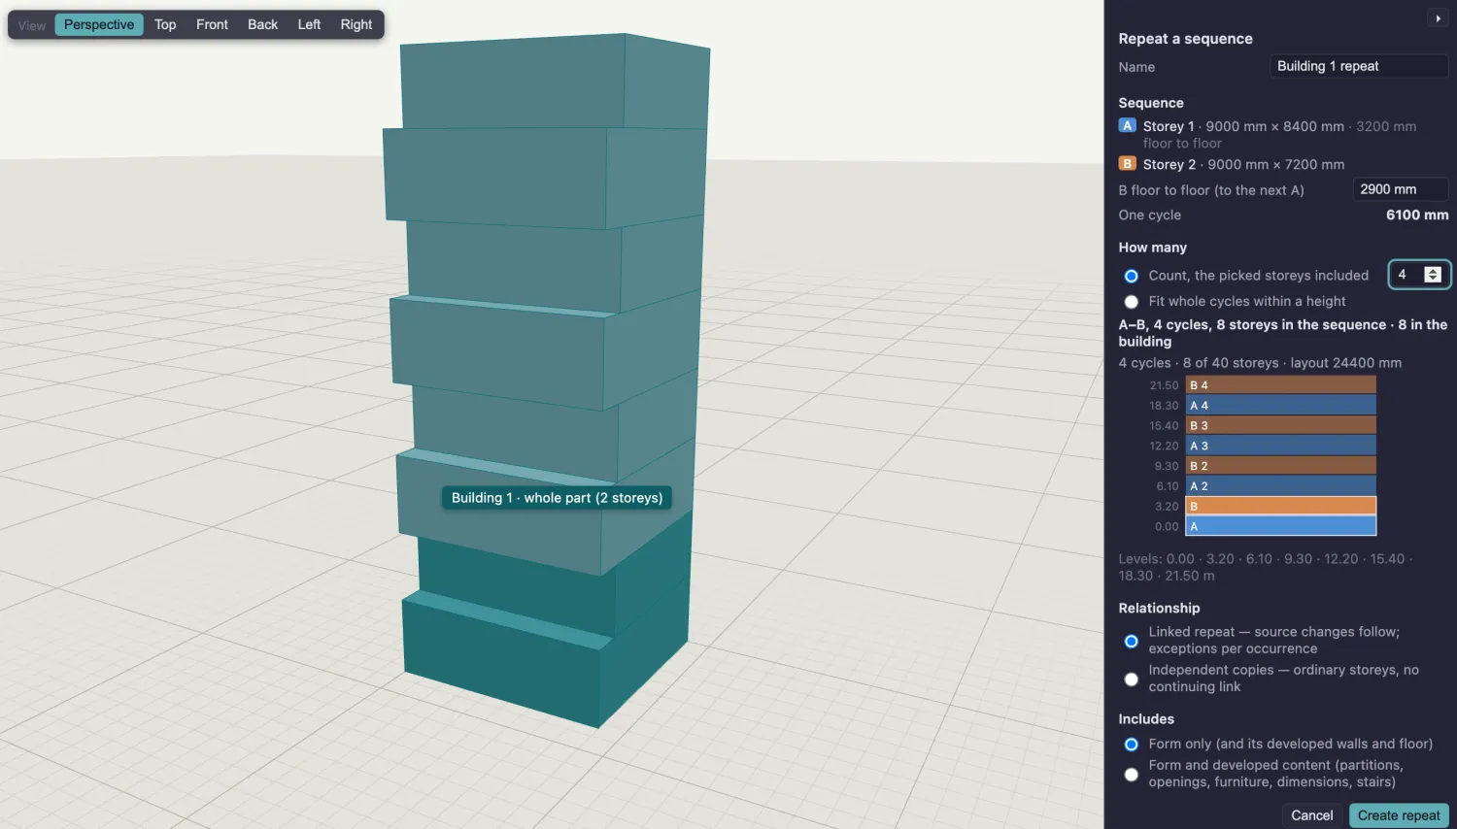
Task: Select the A 4 bar in the storey diagram
Action: point(1281,406)
